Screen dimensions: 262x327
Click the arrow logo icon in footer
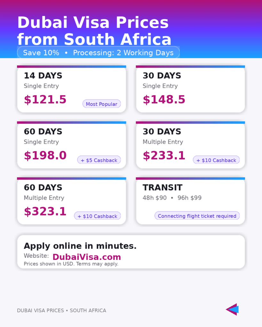(x=232, y=309)
